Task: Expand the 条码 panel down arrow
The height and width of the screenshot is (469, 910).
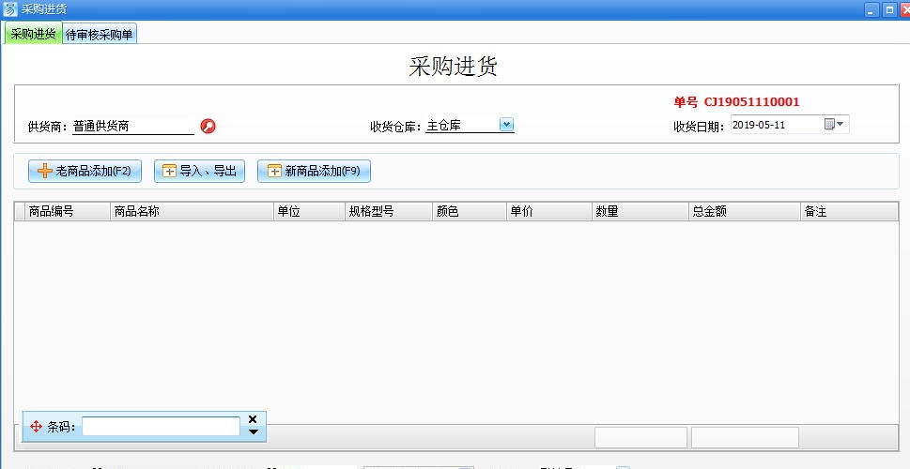Action: 253,431
